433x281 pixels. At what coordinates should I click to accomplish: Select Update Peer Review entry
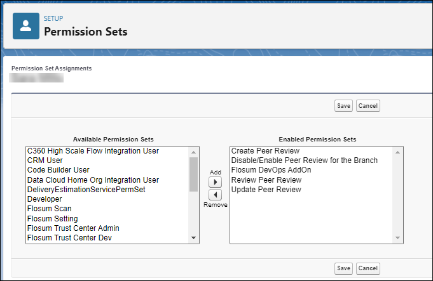(266, 190)
